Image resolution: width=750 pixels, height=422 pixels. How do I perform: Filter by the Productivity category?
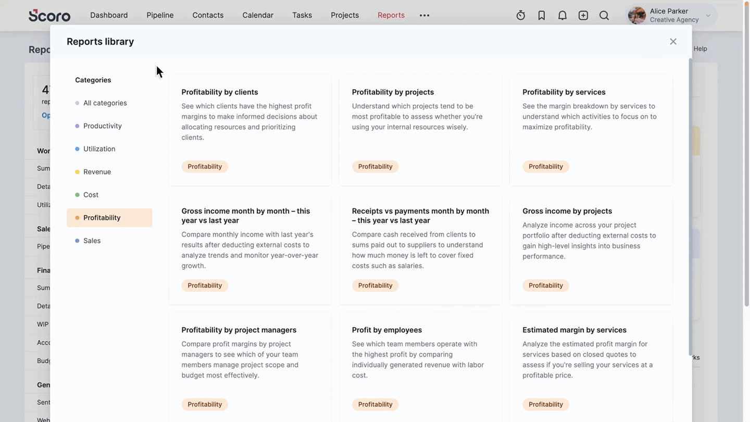coord(109,126)
